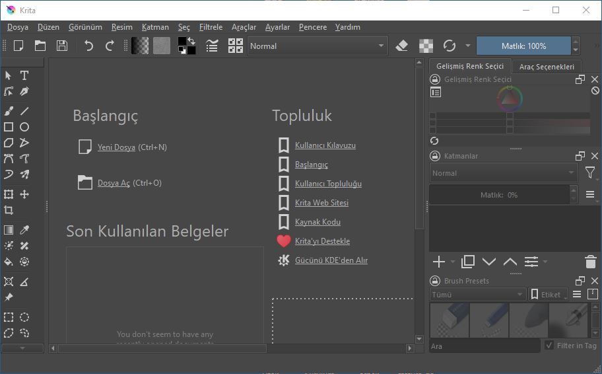This screenshot has width=602, height=374.
Task: Open the Filtrele menu
Action: pyautogui.click(x=211, y=27)
